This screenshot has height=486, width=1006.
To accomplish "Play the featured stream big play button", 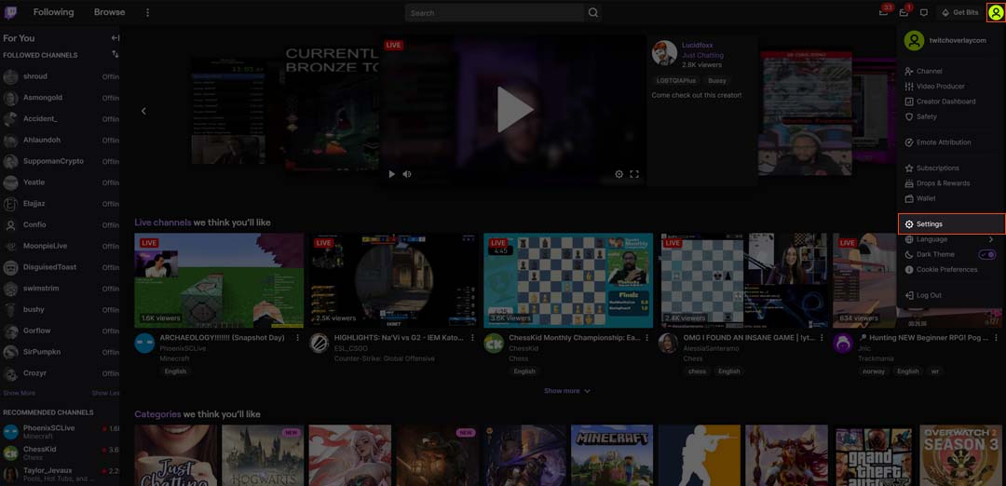I will (x=514, y=110).
